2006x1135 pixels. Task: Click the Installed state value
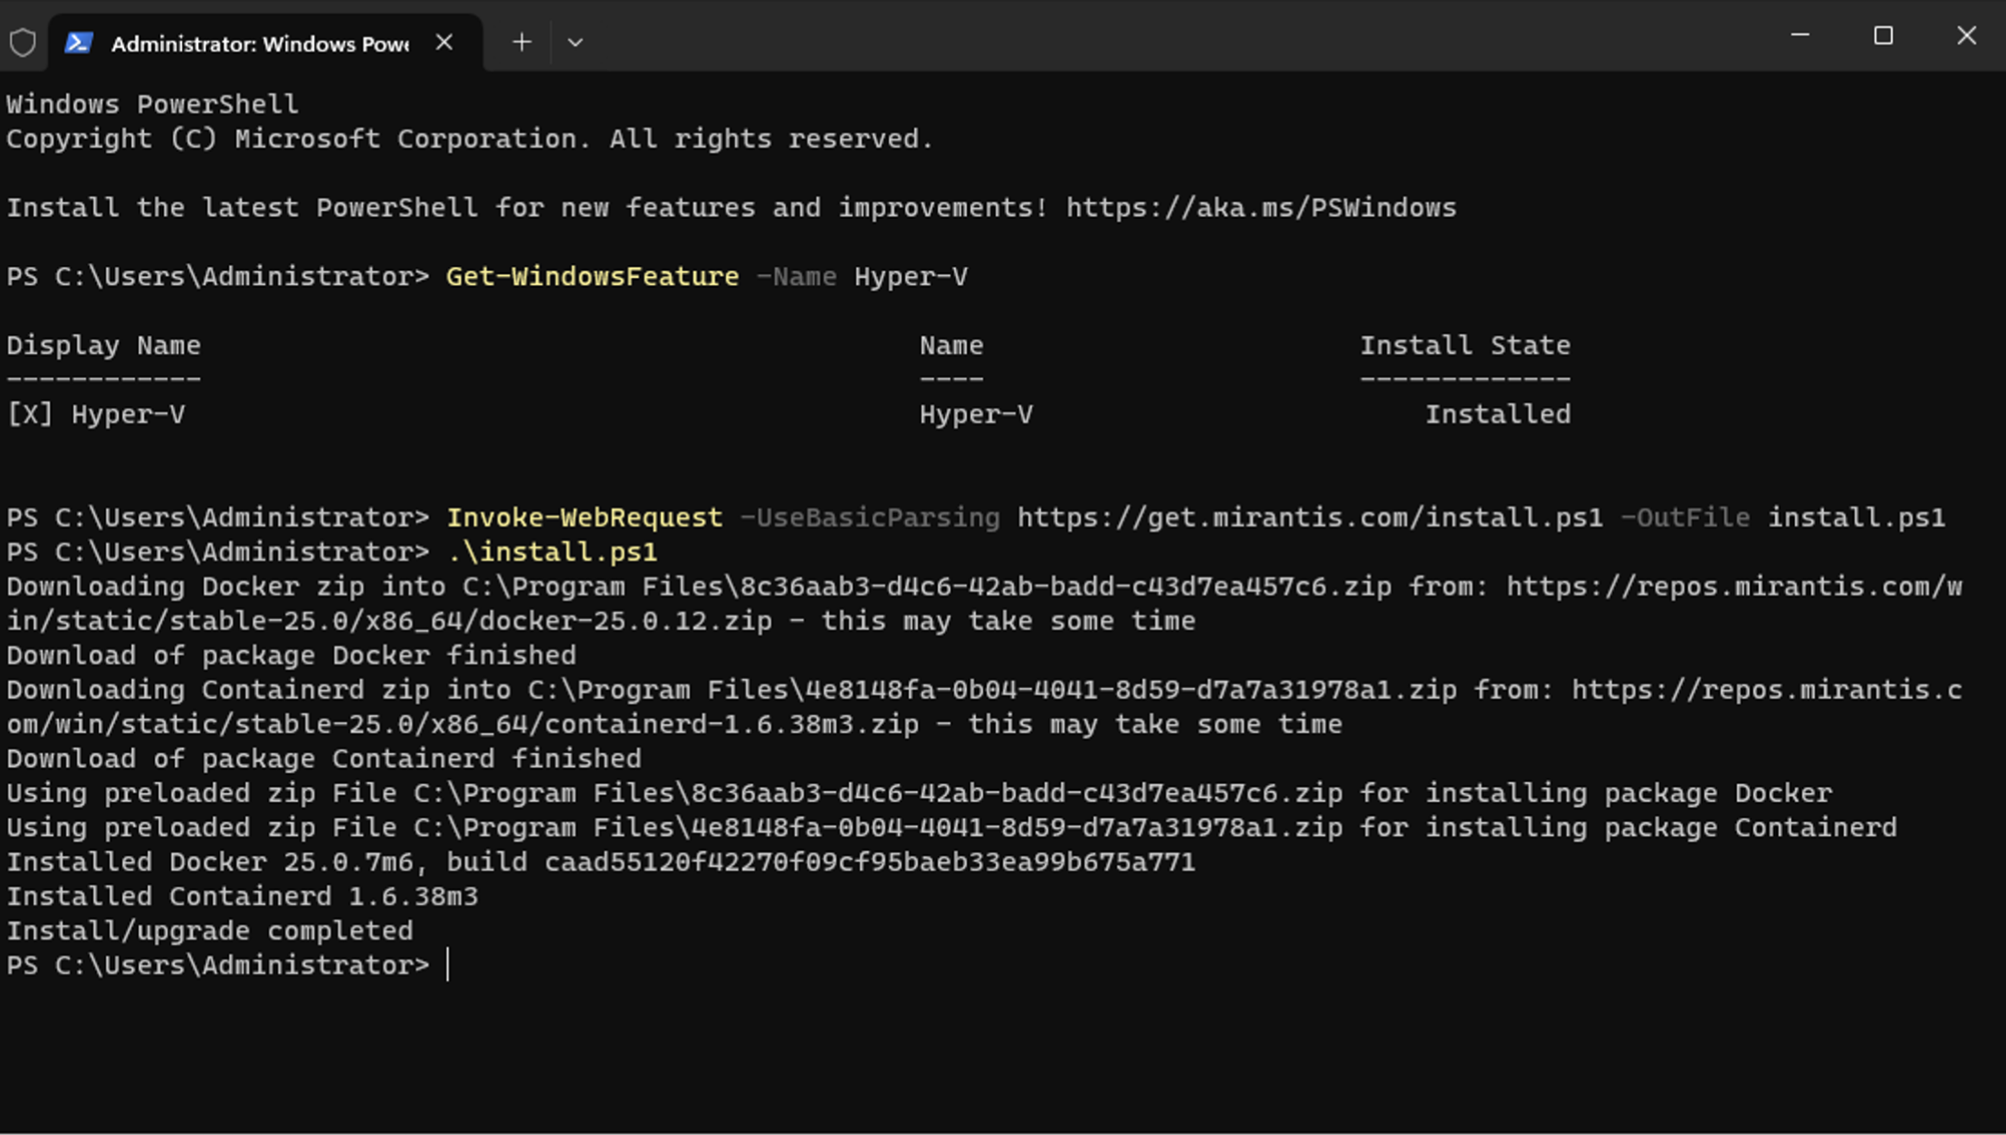point(1498,414)
